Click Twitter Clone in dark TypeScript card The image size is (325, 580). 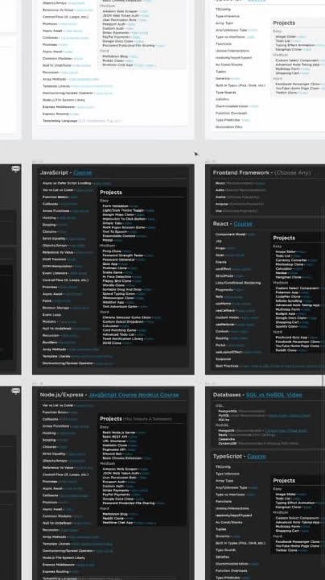(x=286, y=550)
